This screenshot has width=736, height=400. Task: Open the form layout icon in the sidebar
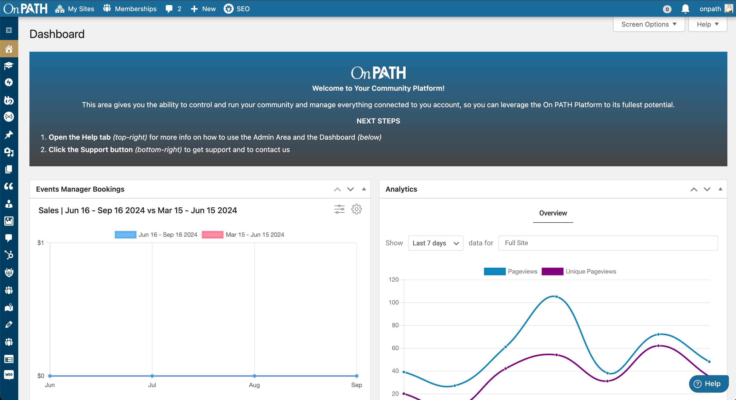(x=9, y=359)
